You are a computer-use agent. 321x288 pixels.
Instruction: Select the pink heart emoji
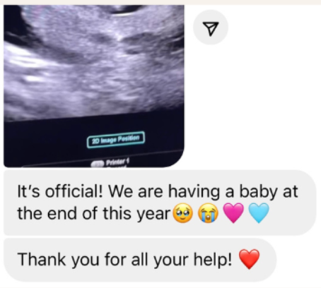(233, 213)
